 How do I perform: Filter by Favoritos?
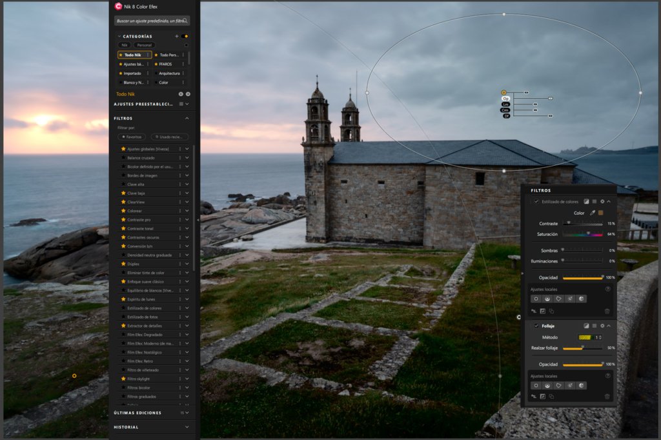132,137
